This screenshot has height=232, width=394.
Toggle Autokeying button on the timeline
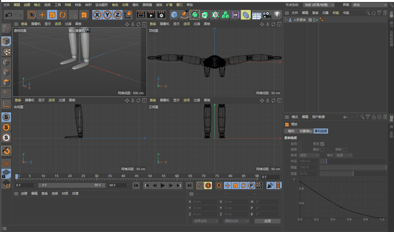pos(208,185)
